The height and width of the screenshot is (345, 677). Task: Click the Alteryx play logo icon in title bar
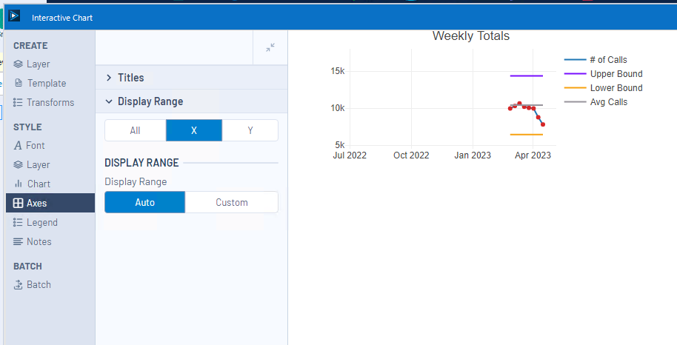pos(14,16)
